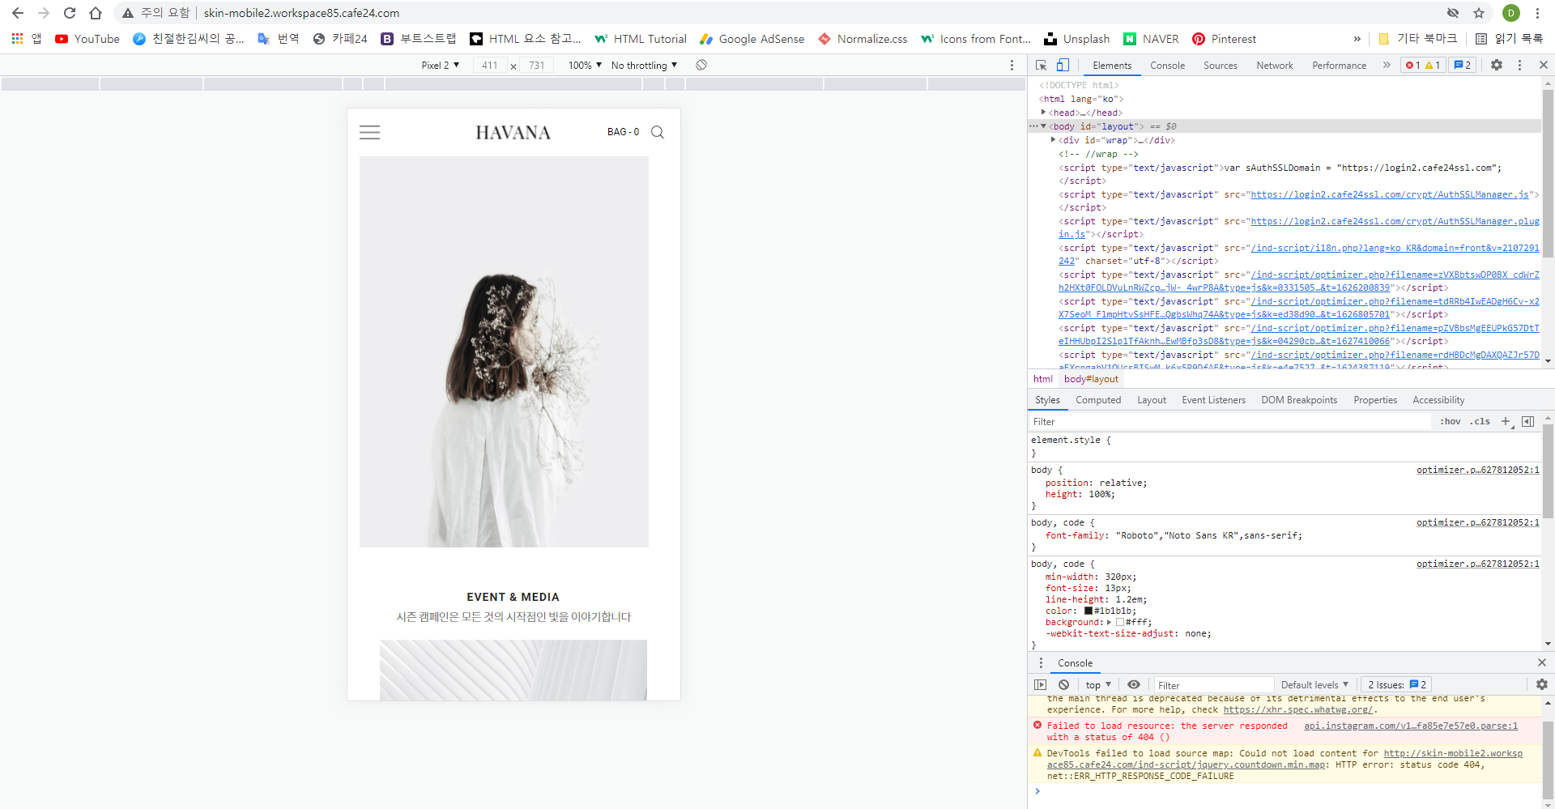
Task: Close the Console drawer
Action: pos(1542,662)
